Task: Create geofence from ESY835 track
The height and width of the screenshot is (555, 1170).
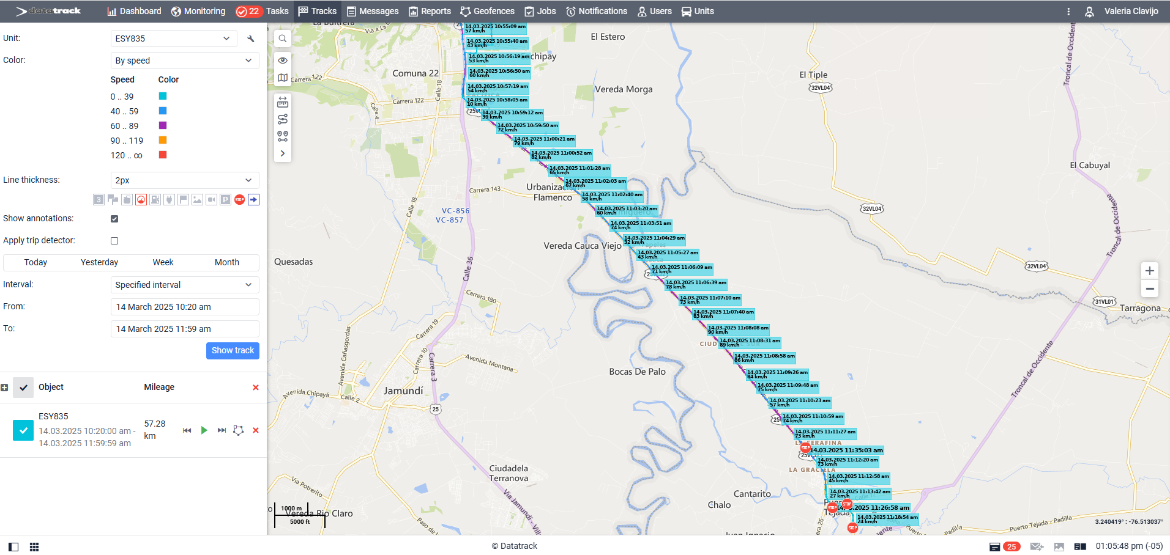Action: pos(239,430)
